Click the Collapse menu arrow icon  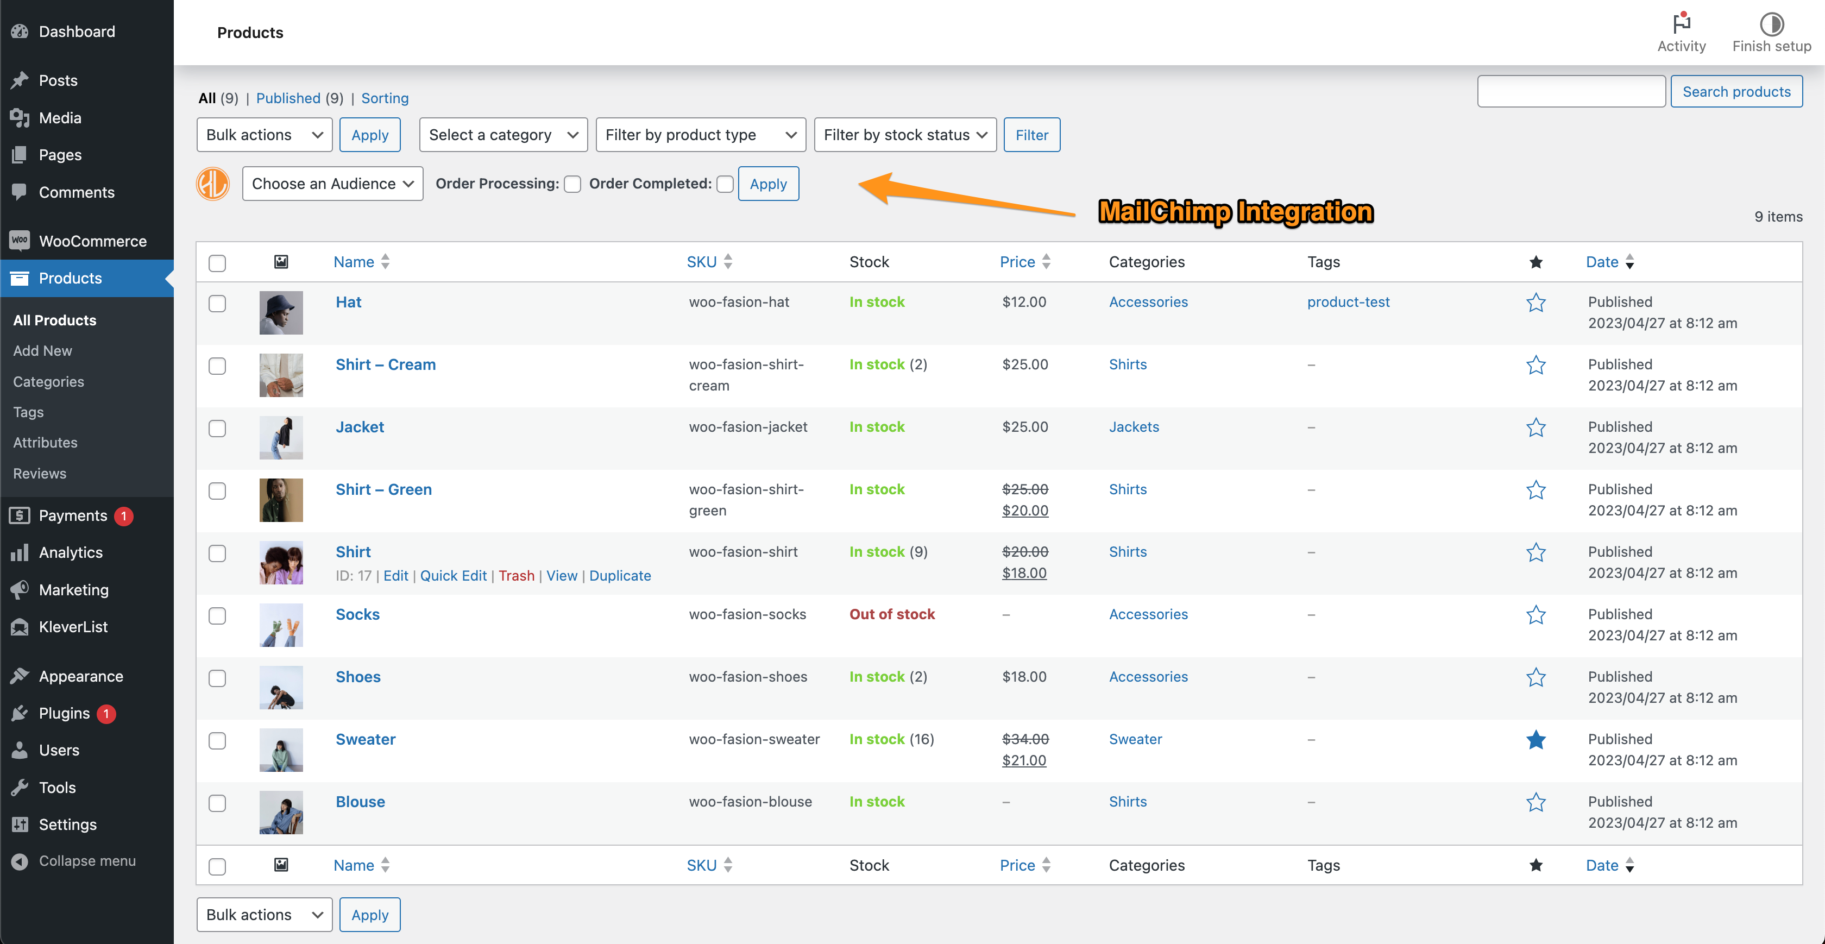pyautogui.click(x=20, y=861)
